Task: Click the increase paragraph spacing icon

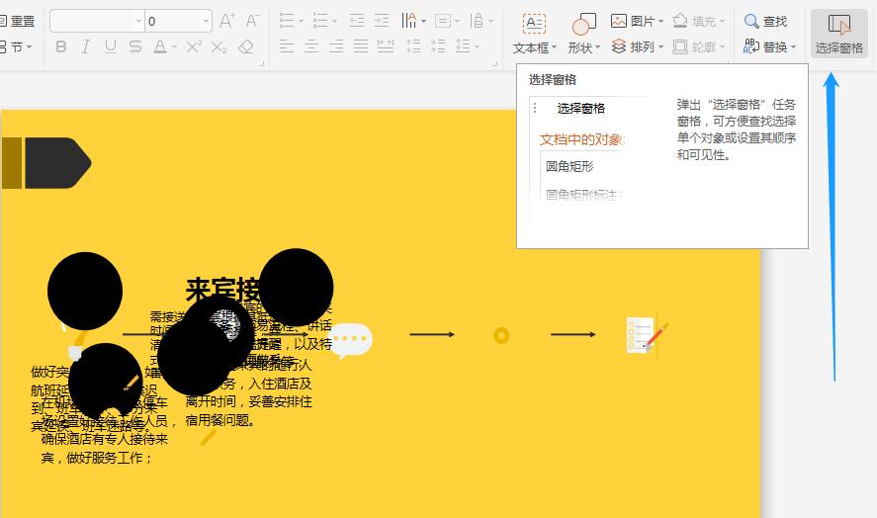Action: pyautogui.click(x=413, y=46)
